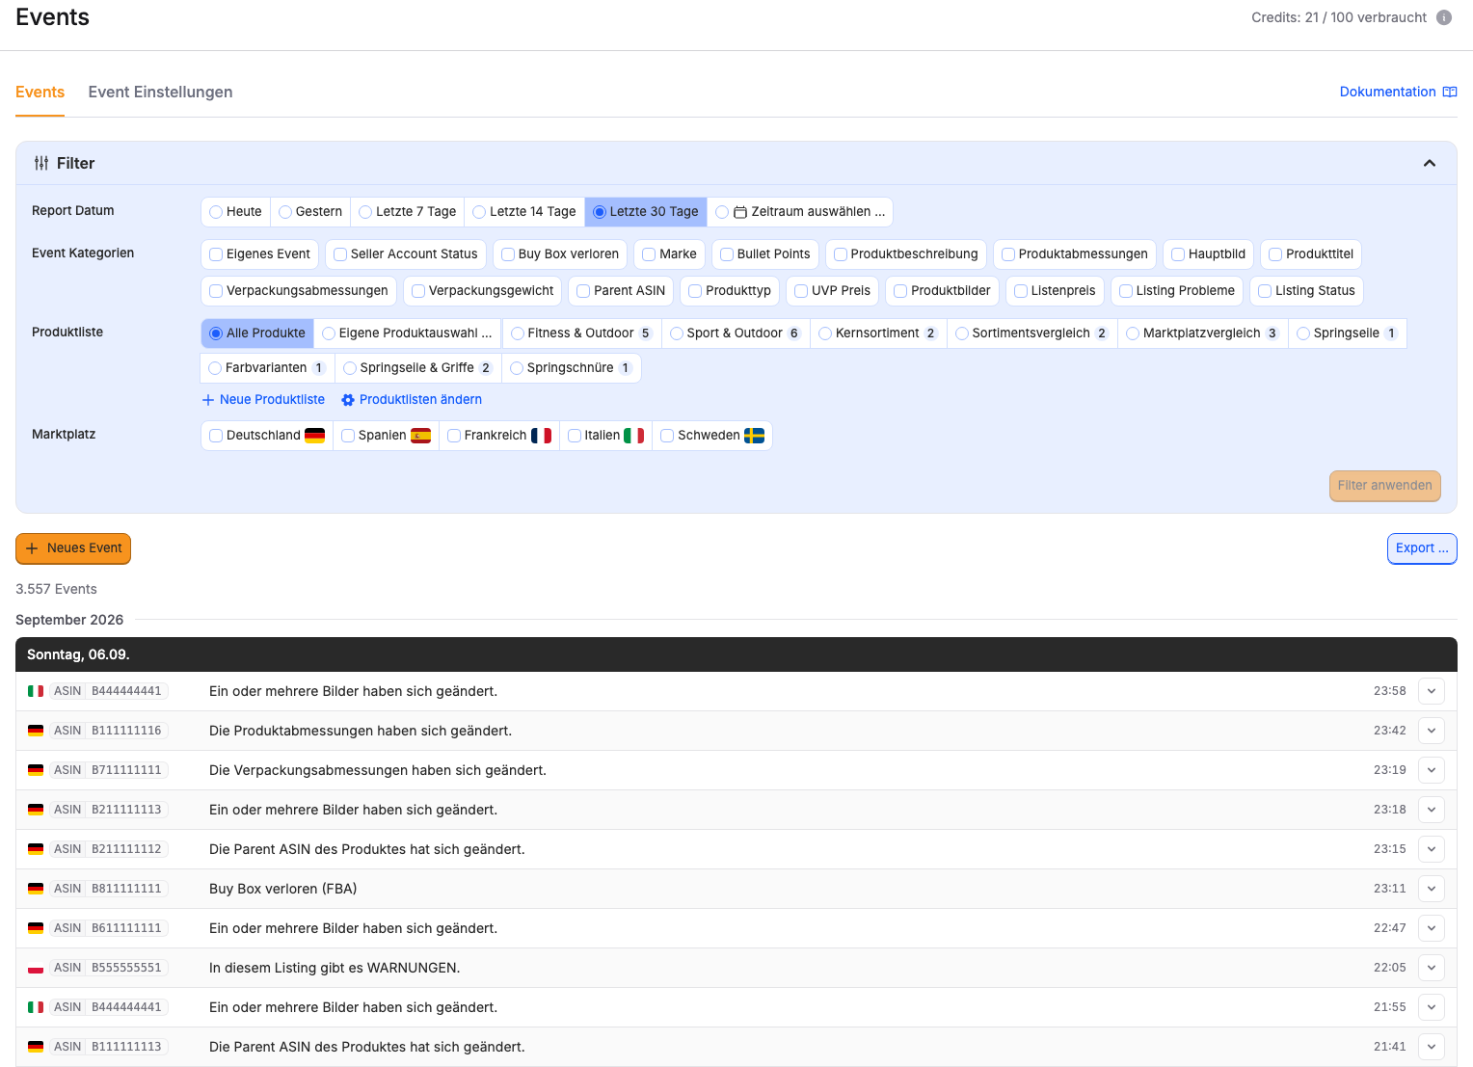This screenshot has width=1473, height=1067.
Task: Enable the Hauptbild event category
Action: click(1208, 254)
